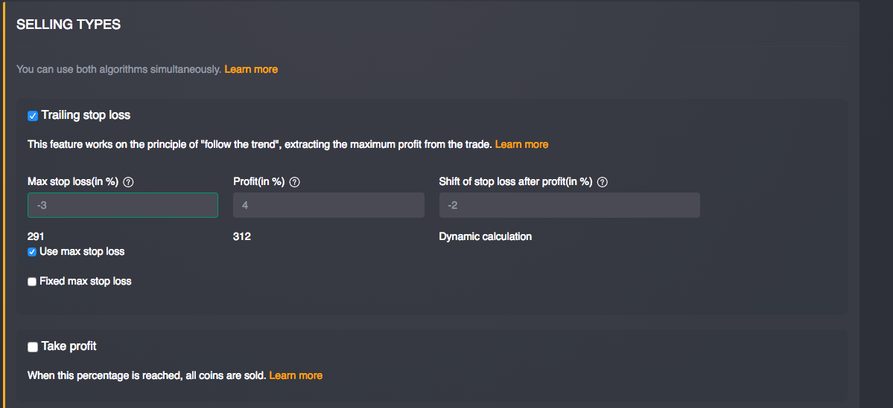Viewport: 893px width, 408px height.
Task: Click the SELLING TYPES heading
Action: [69, 25]
